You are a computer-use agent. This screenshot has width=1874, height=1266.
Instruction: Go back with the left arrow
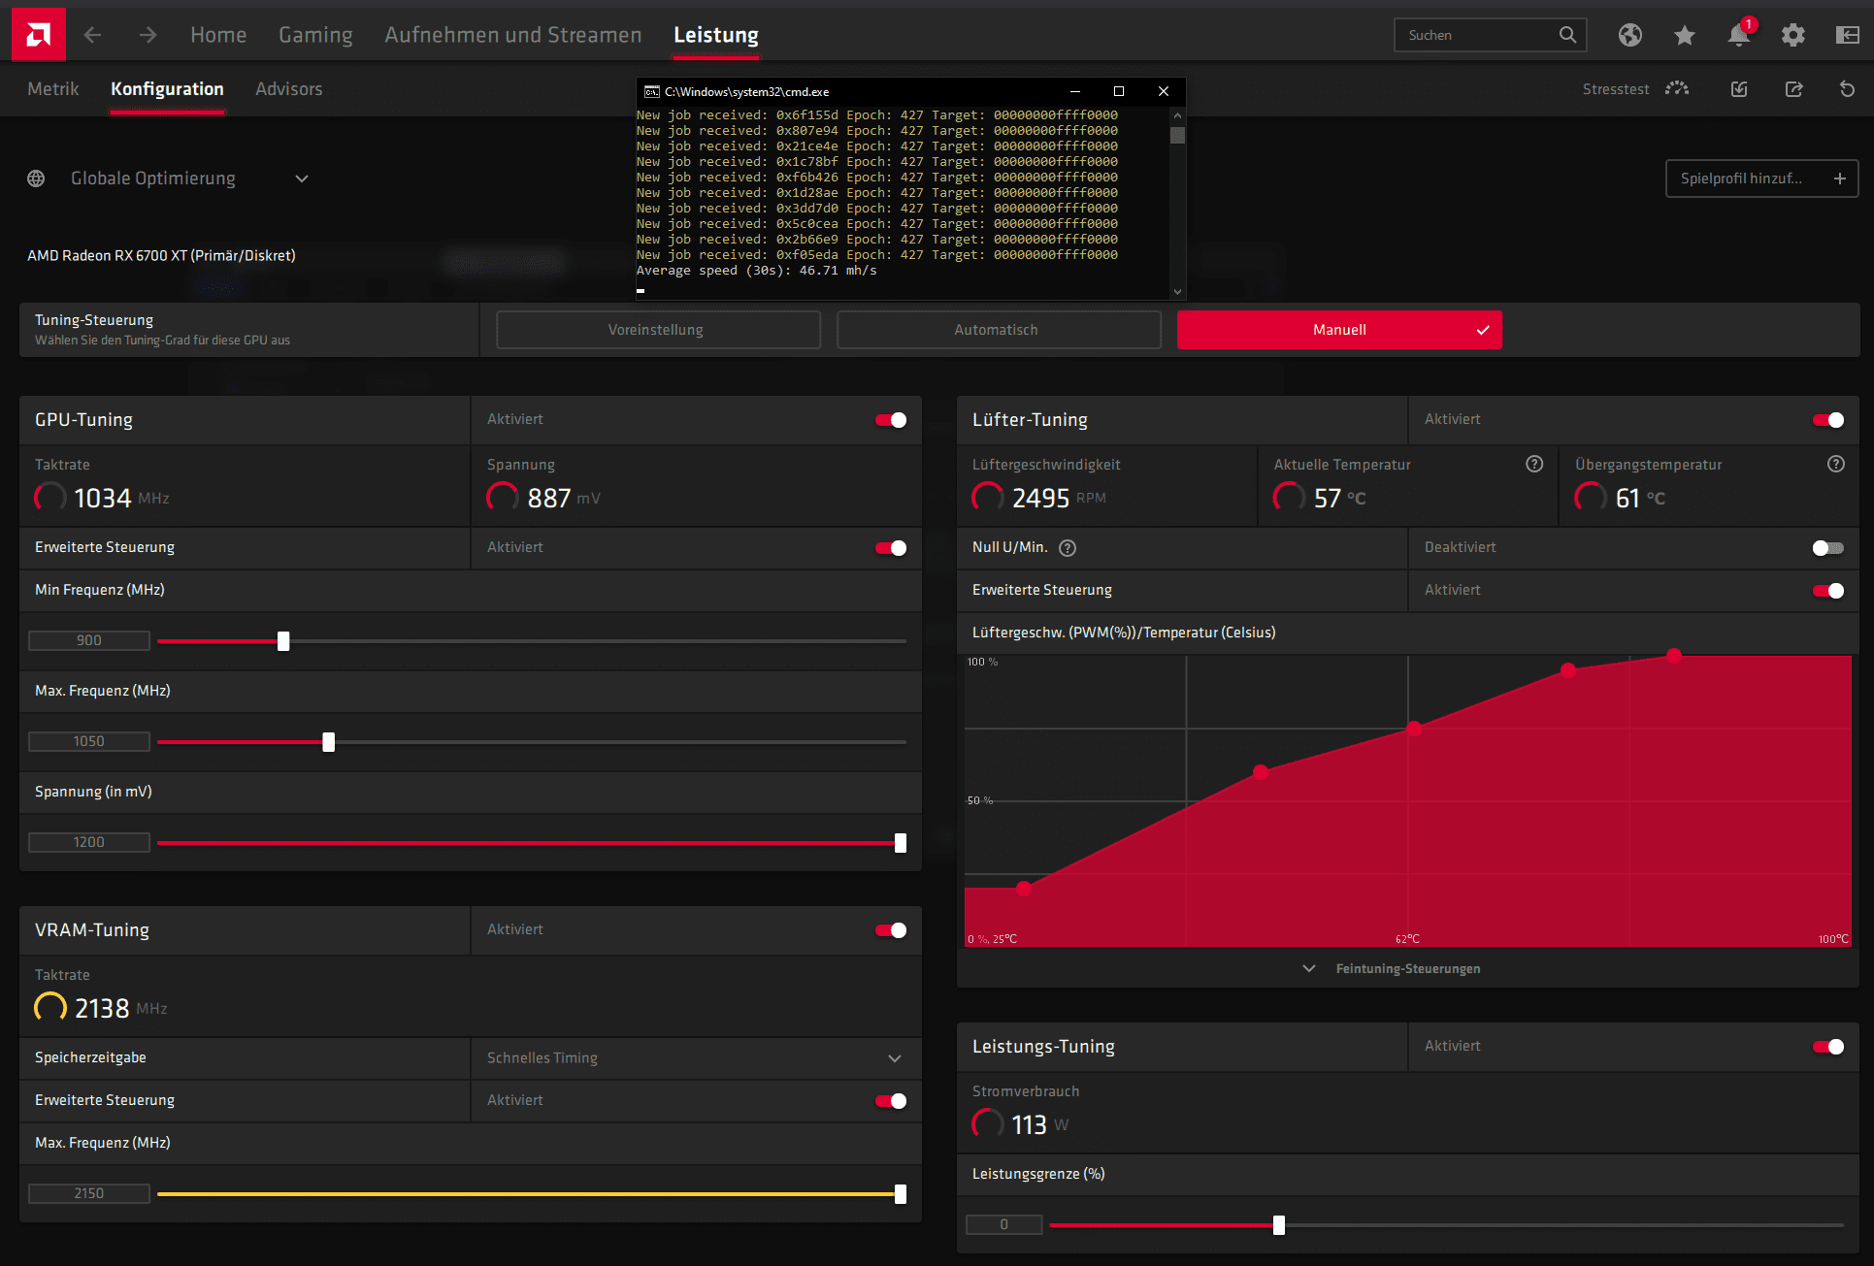93,35
